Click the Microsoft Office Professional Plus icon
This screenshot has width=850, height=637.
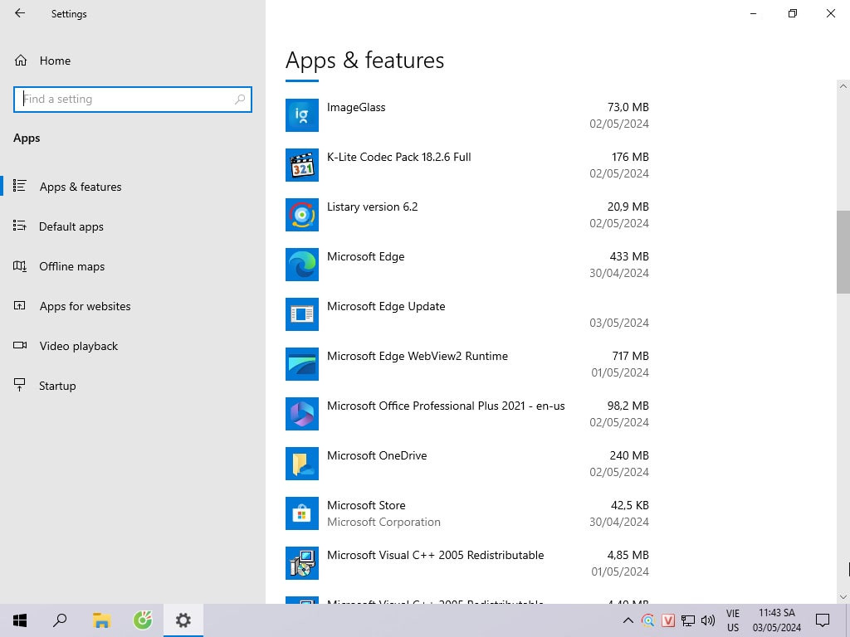coord(302,414)
